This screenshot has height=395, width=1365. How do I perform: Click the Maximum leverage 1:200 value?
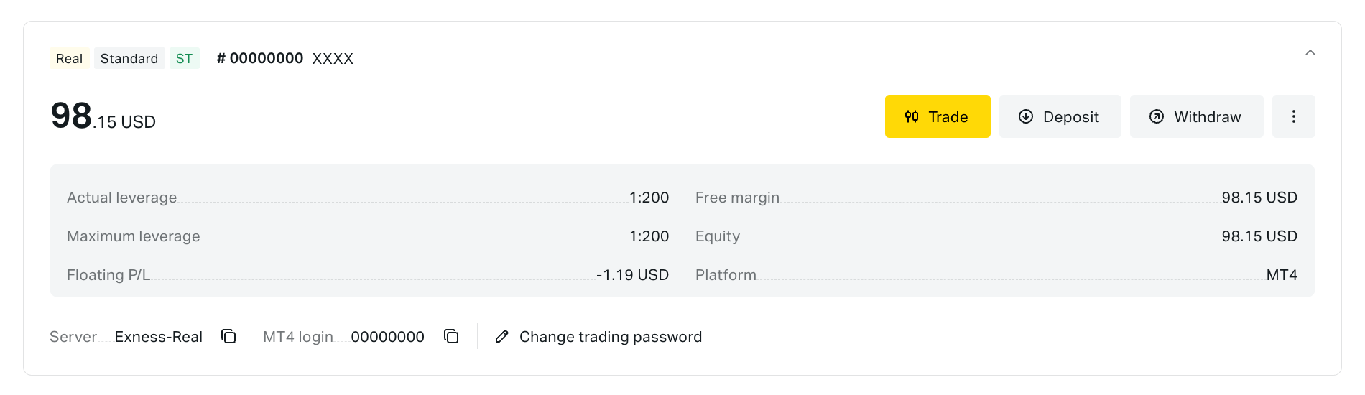[x=649, y=236]
